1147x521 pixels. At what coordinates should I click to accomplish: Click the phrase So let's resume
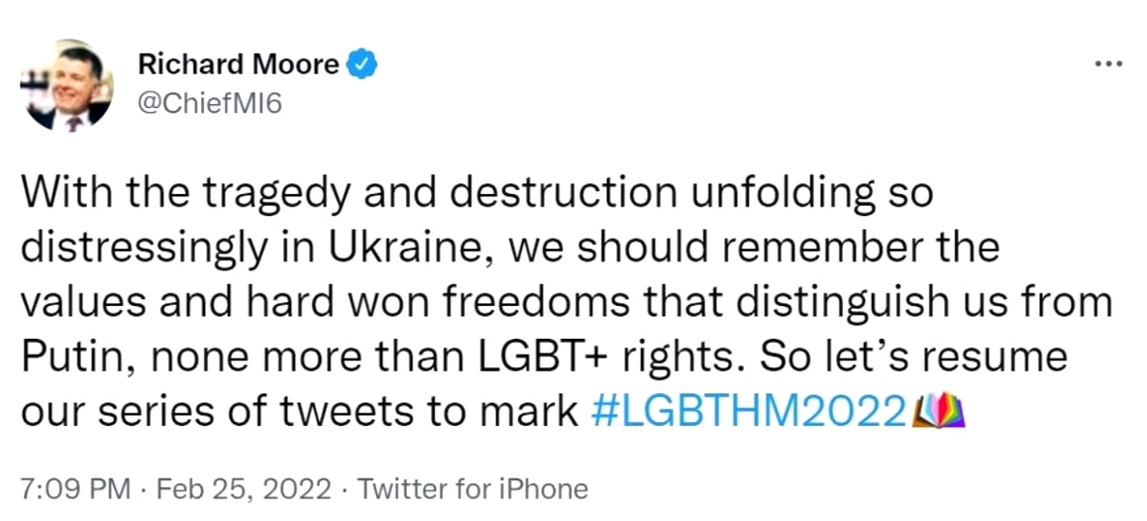pyautogui.click(x=914, y=358)
